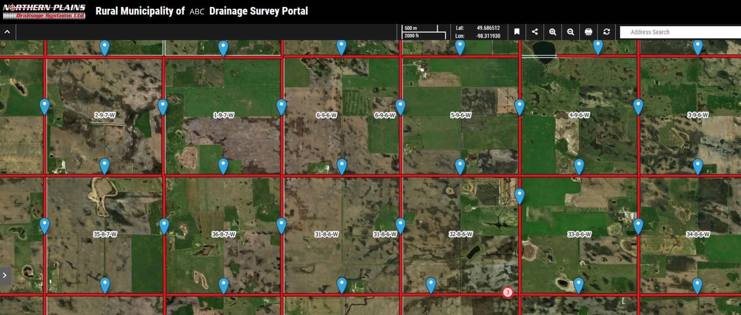Click blue pin below 33-8-6-W label
741x315 pixels.
(x=578, y=285)
